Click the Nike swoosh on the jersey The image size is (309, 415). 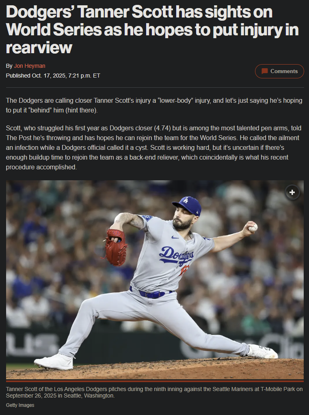point(175,237)
